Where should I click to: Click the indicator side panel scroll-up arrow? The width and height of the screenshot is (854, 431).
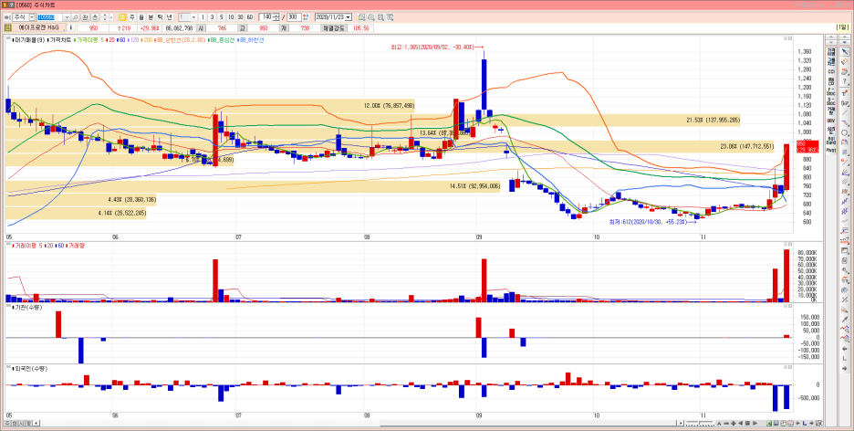click(830, 37)
